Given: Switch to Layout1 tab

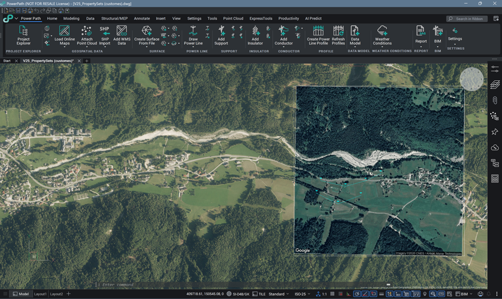Looking at the screenshot, I should (40, 294).
